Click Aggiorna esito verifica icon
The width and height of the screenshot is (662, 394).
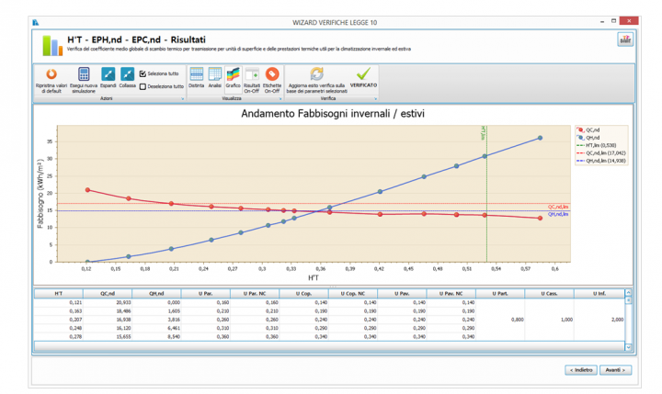pyautogui.click(x=317, y=73)
